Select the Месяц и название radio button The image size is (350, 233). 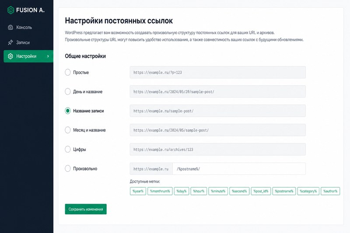[68, 130]
